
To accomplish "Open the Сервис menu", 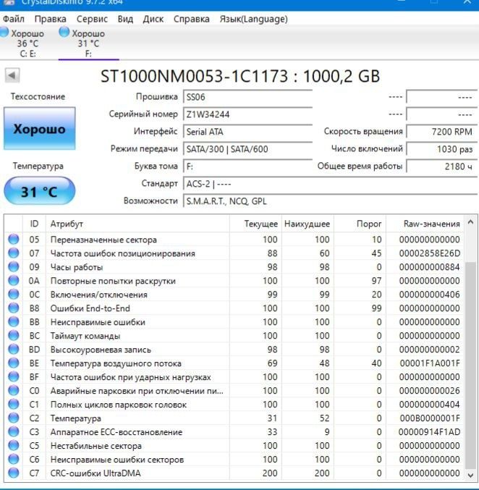I will pos(92,19).
